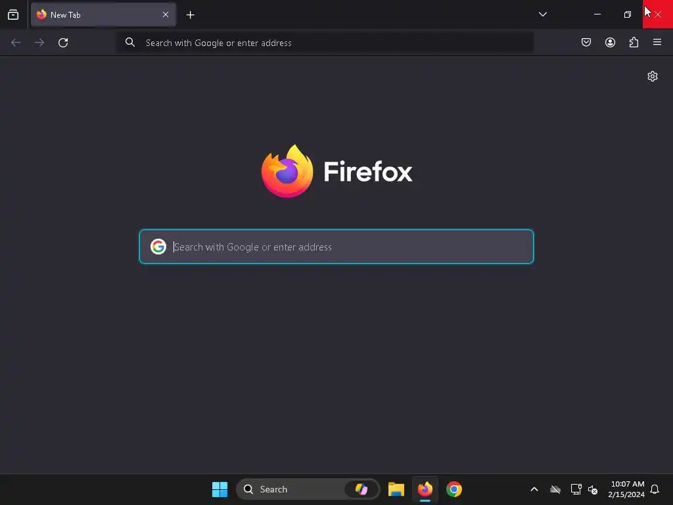Personalize new tab with gear icon

(653, 76)
